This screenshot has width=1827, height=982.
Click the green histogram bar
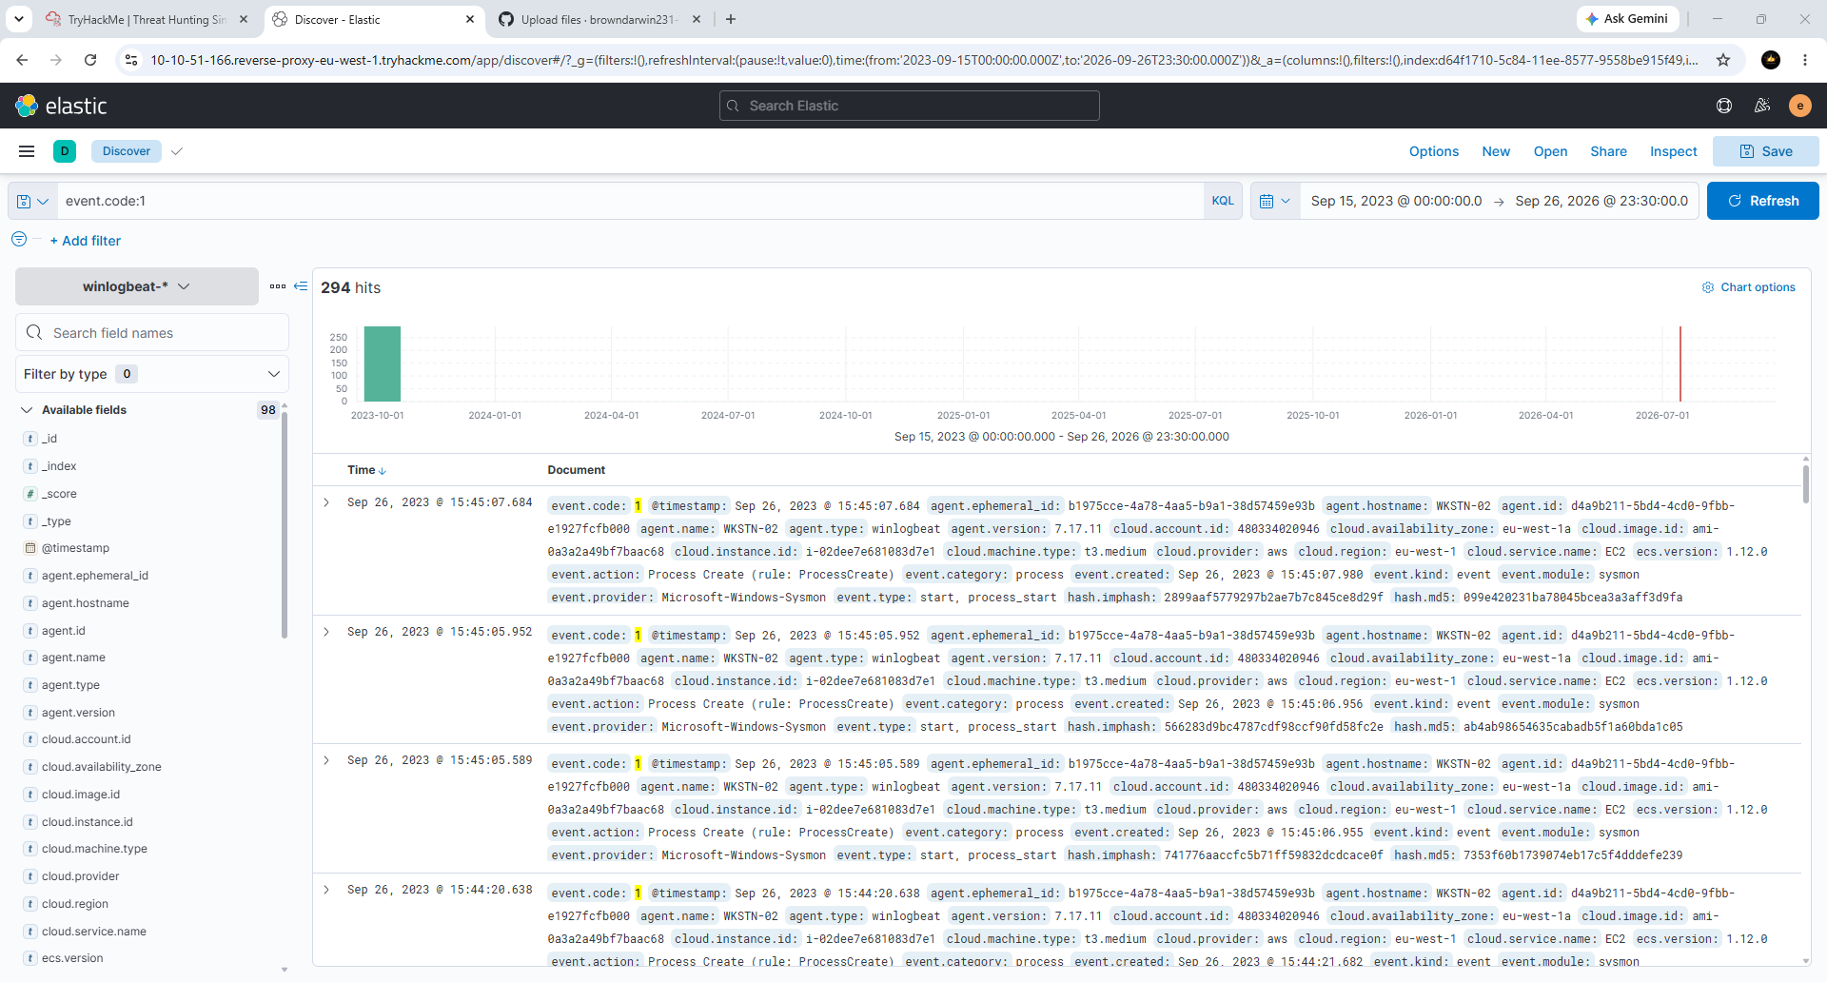point(383,363)
